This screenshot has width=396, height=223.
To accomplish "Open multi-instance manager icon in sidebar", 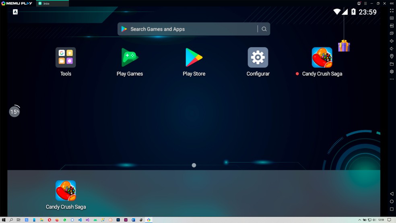I will pos(392,33).
